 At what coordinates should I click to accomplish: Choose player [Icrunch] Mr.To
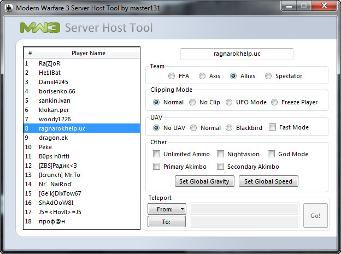coord(81,175)
